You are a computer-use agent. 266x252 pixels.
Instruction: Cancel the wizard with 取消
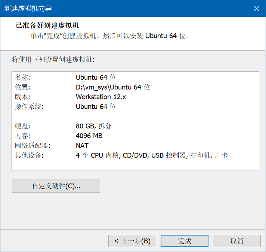tap(236, 241)
